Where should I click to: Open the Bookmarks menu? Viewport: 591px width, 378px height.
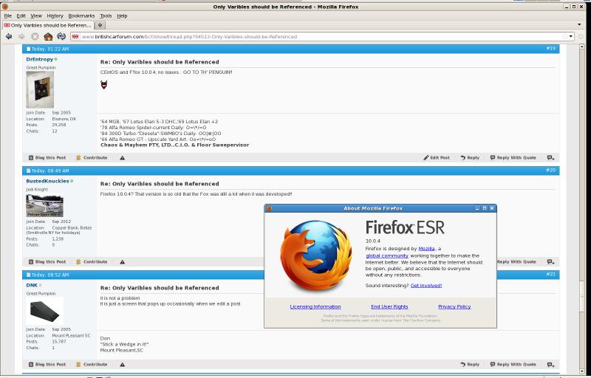[x=81, y=16]
